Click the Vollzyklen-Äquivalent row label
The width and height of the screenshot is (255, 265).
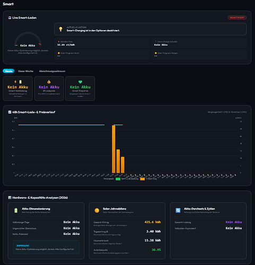[x=185, y=228]
